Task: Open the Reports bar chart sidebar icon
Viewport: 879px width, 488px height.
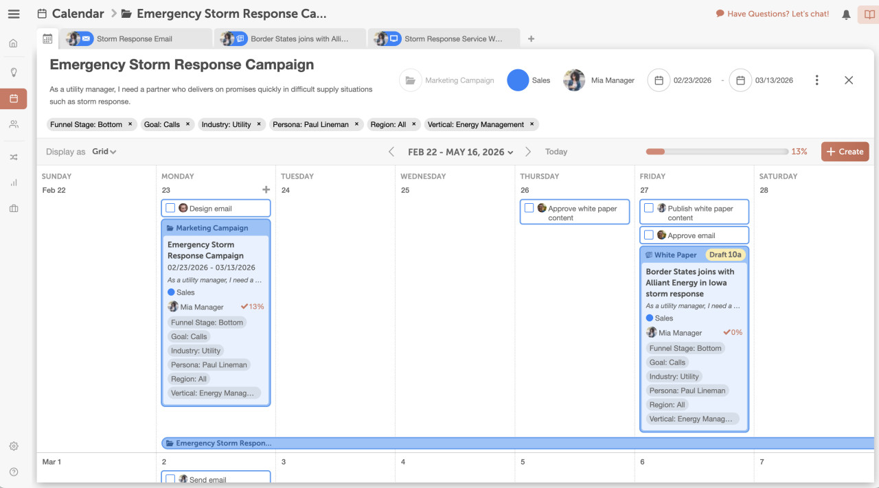Action: tap(13, 183)
